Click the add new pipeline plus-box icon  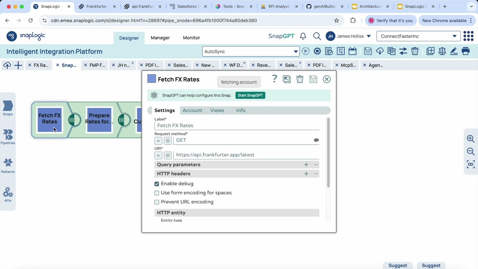pos(431,51)
